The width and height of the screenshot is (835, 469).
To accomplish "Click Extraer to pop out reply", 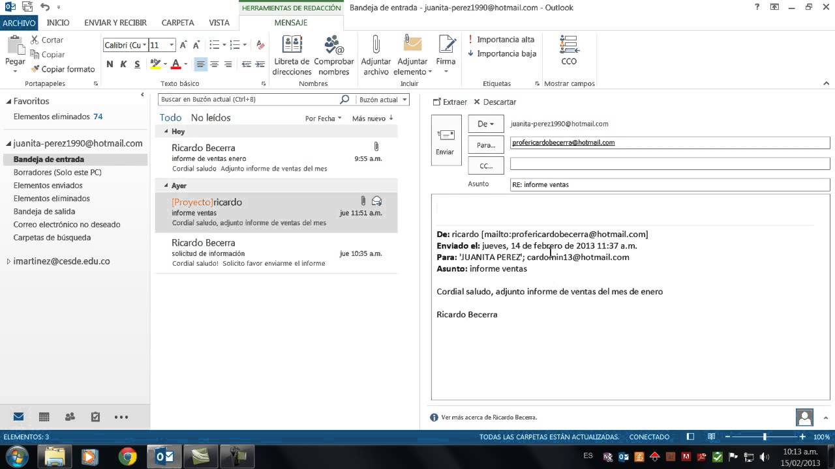I will coord(450,102).
